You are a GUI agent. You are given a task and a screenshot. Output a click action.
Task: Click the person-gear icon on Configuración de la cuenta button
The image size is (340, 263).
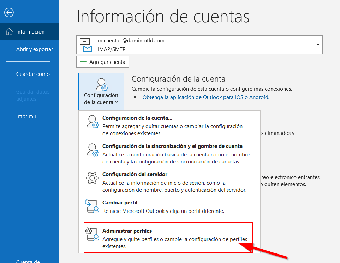click(101, 85)
